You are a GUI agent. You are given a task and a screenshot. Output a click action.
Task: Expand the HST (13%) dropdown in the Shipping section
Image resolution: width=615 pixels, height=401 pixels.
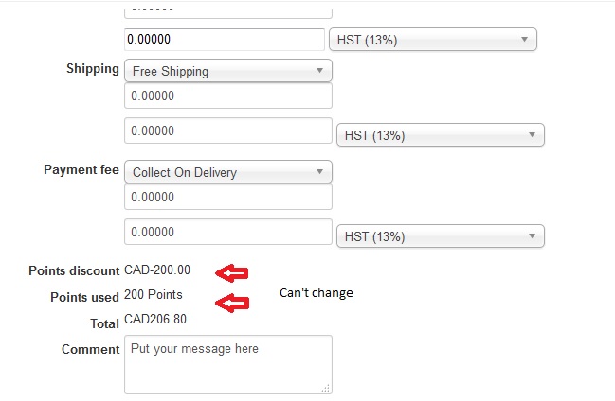click(x=440, y=135)
